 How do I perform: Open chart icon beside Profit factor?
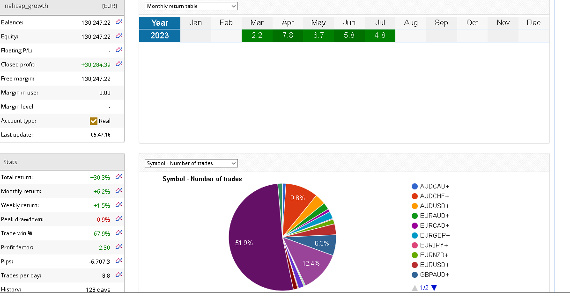119,247
